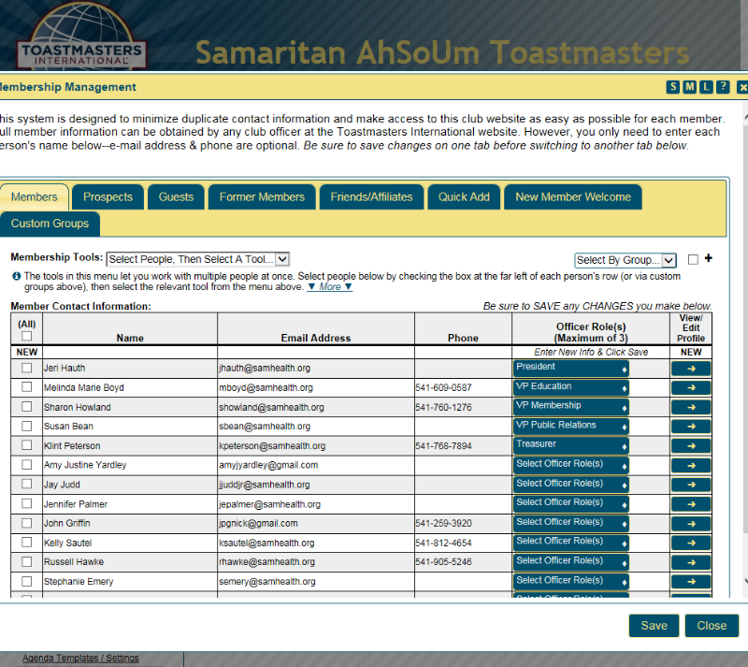The width and height of the screenshot is (748, 667).
Task: Open Susan Bean's profile arrow
Action: pyautogui.click(x=691, y=427)
